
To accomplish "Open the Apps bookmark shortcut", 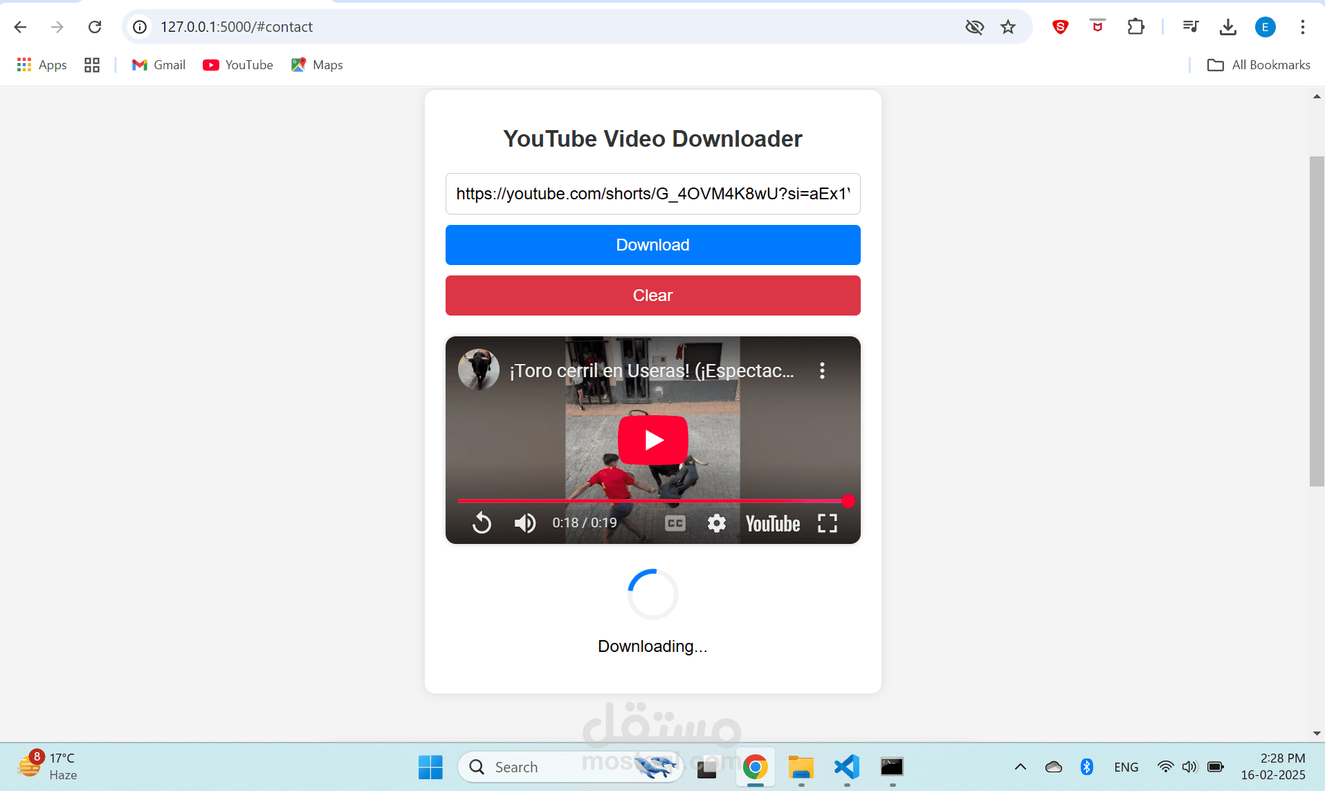I will point(42,65).
